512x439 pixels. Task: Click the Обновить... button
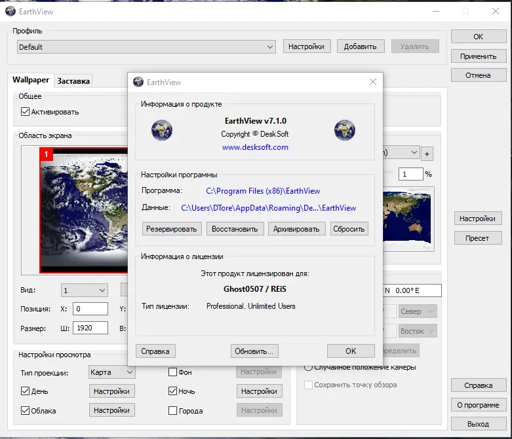pyautogui.click(x=254, y=351)
